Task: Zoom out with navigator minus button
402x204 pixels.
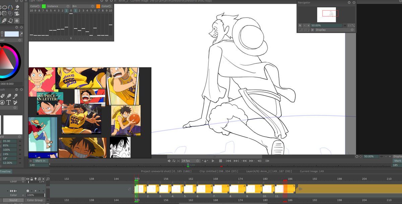Action: click(x=305, y=25)
